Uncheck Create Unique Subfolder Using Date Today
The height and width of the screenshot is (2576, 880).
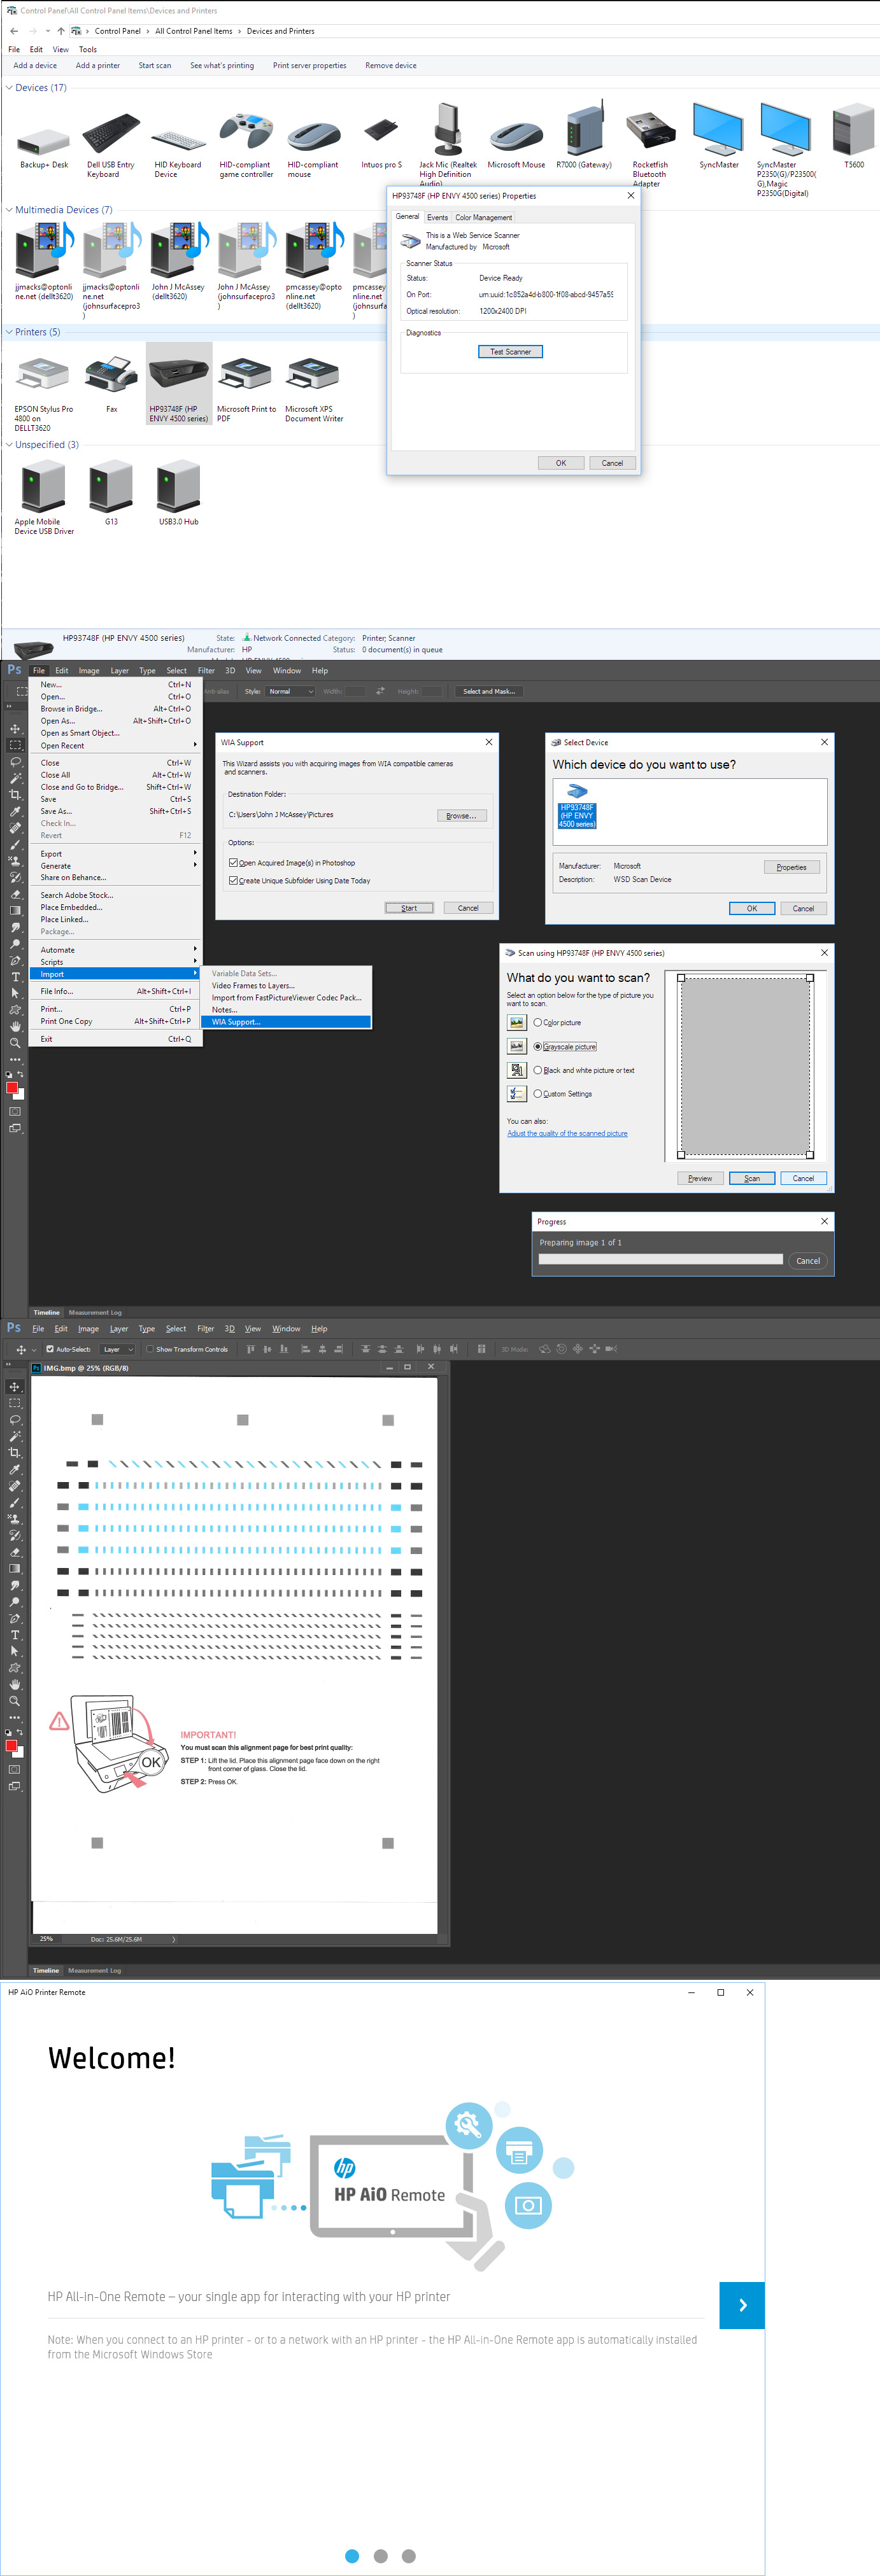(x=233, y=881)
